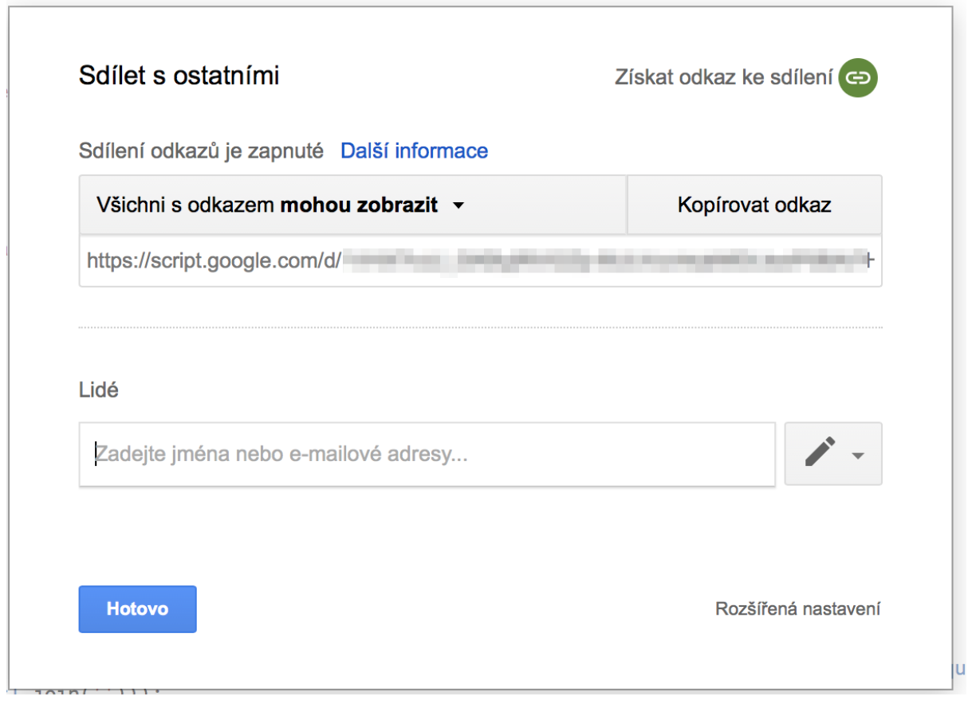Click the "Získat odkaz ke sdílení" label
This screenshot has height=704, width=968.
point(723,77)
